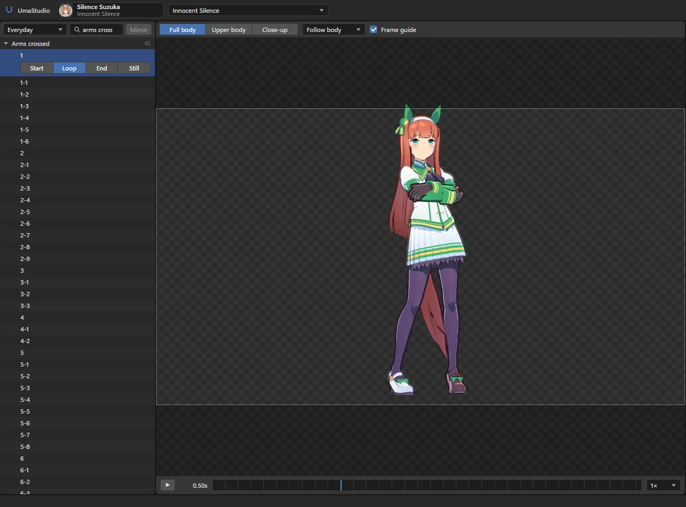The image size is (686, 507).
Task: Click the timeline scrubber track
Action: 427,485
